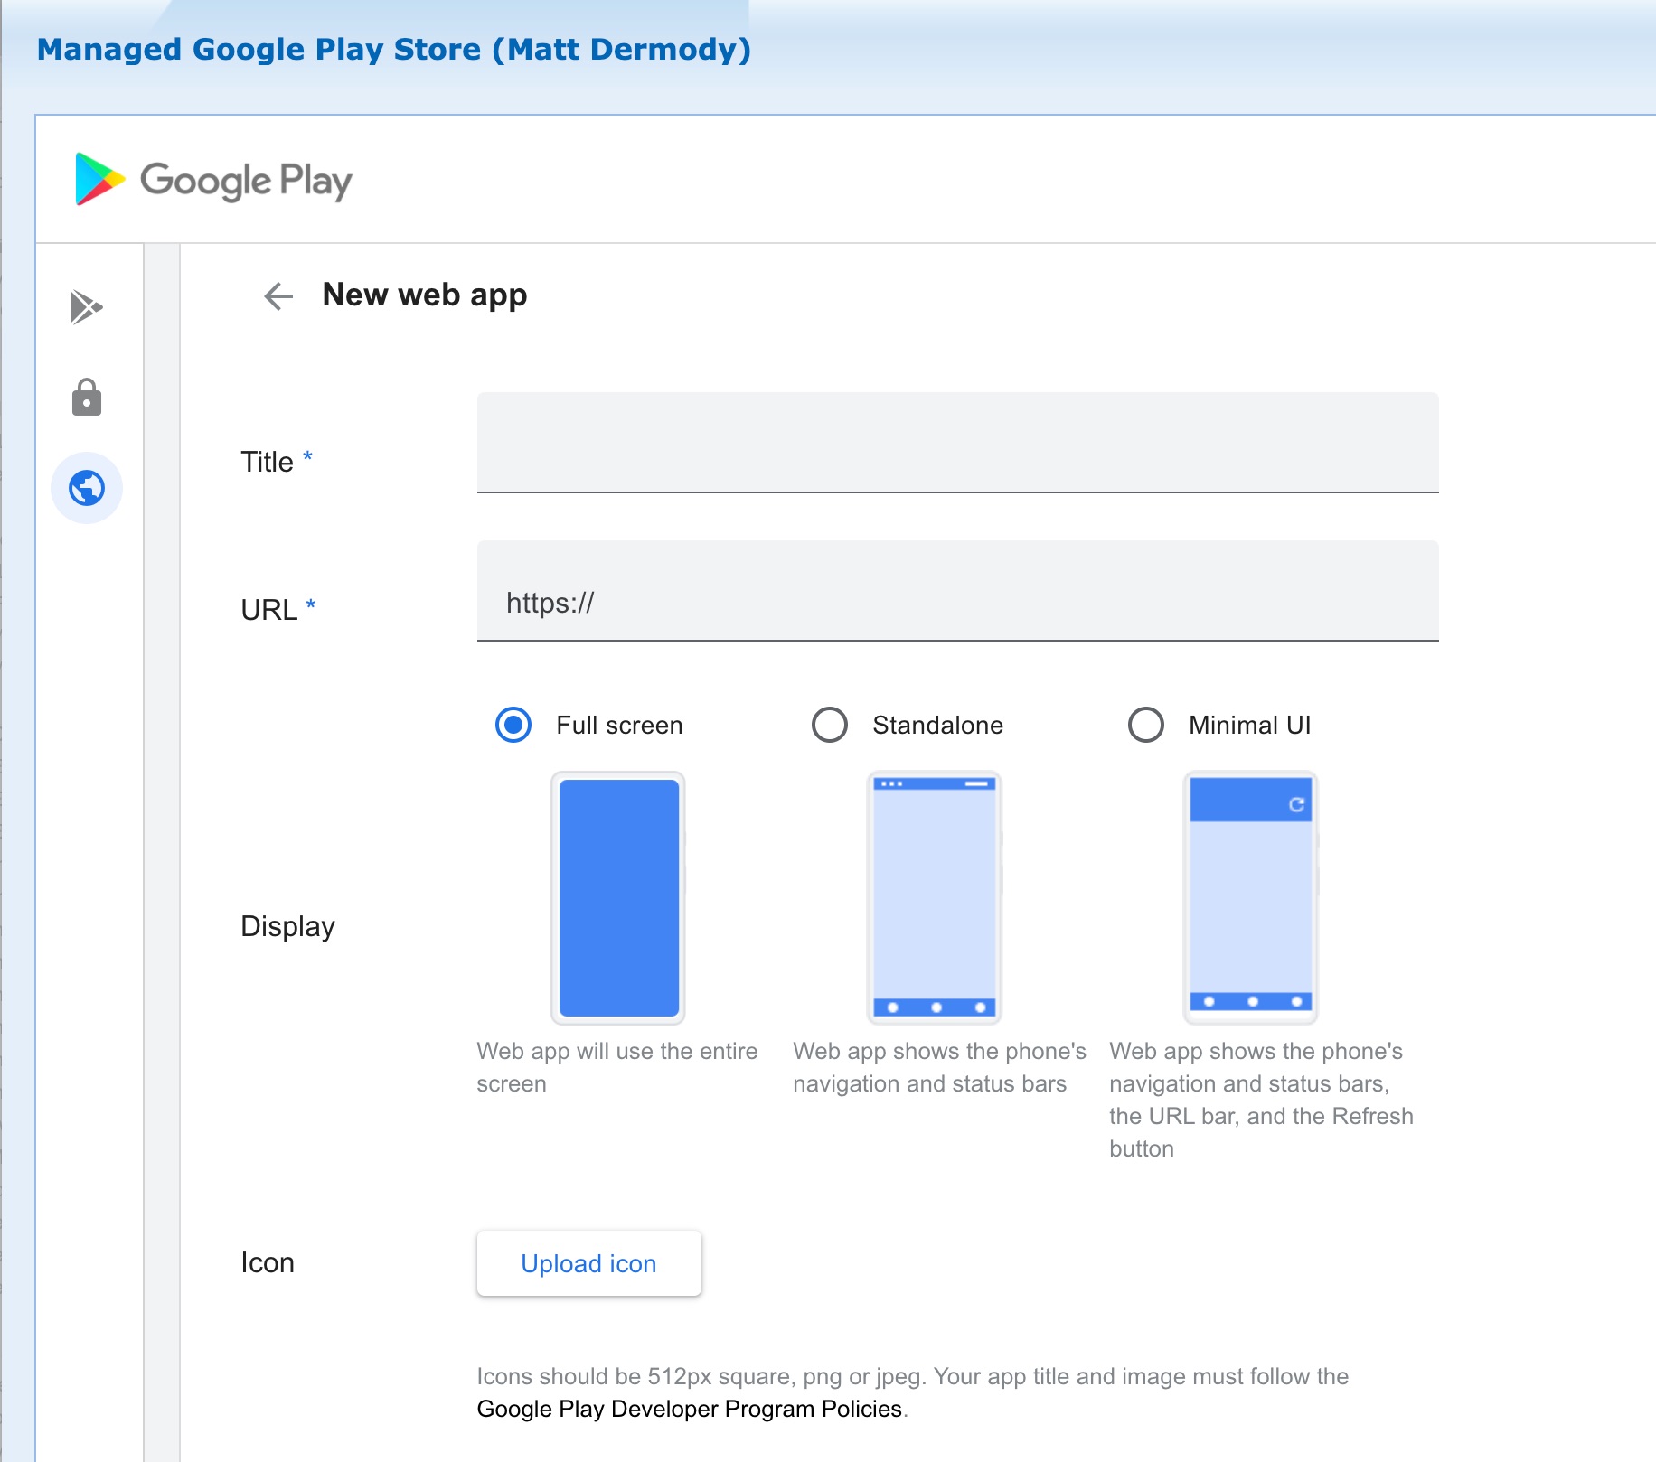Click the status bar in Standalone preview

tap(935, 783)
